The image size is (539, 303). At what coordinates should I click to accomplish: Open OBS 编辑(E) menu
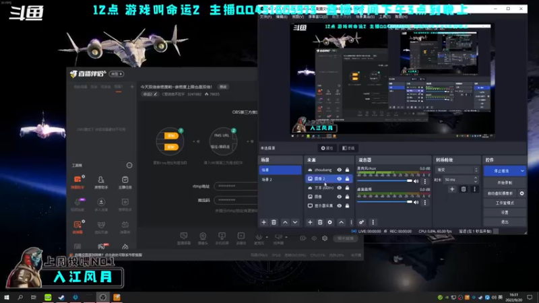click(281, 16)
